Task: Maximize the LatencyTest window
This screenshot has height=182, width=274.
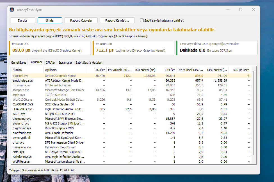Action: coord(241,10)
